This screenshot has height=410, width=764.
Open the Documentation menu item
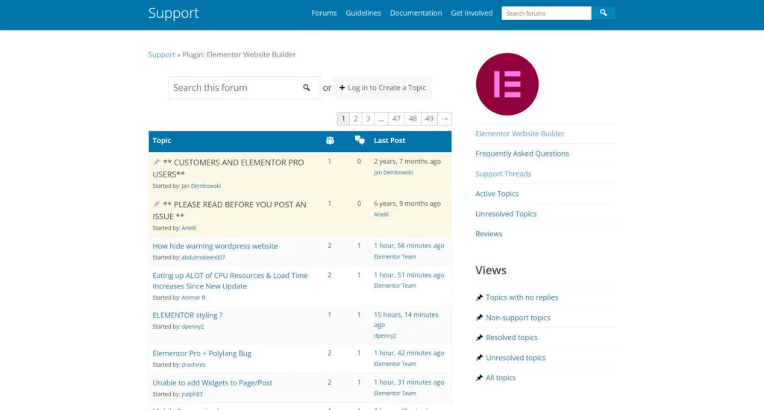click(416, 13)
